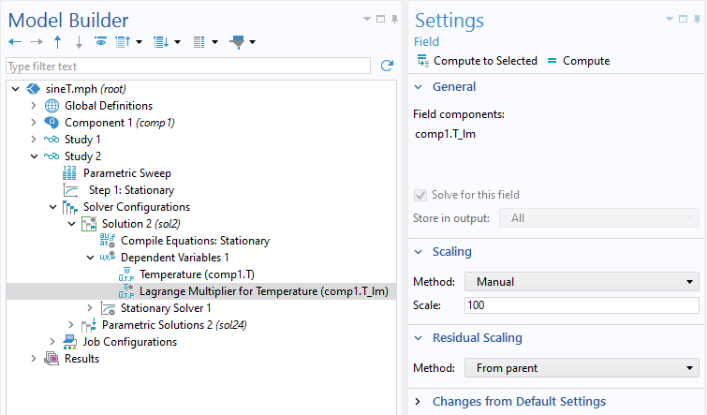Click the Type filter text box
This screenshot has height=415, width=707.
coord(188,67)
